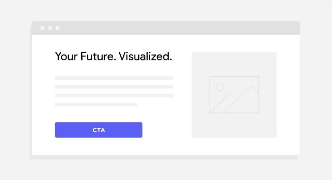Click the middle window dot in title bar
This screenshot has height=180, width=335.
tap(50, 28)
